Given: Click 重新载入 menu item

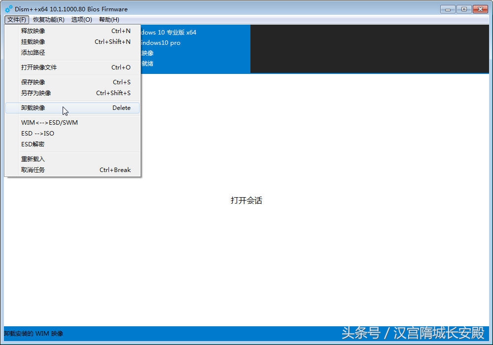Looking at the screenshot, I should [x=72, y=159].
